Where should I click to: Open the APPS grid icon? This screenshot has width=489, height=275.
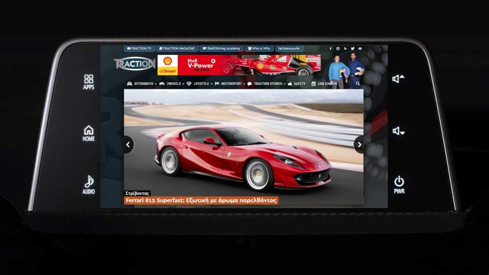point(88,81)
